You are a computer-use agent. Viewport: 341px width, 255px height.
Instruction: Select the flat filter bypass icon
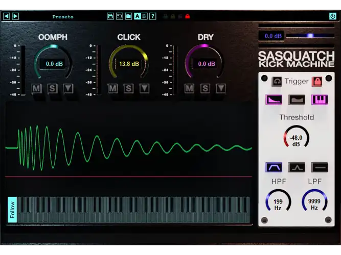pos(320,167)
